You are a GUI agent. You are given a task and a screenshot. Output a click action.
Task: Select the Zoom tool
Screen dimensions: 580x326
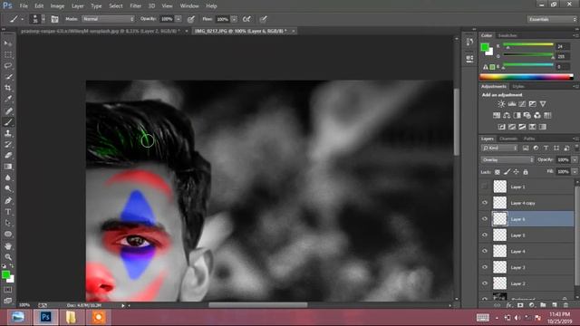coord(8,257)
